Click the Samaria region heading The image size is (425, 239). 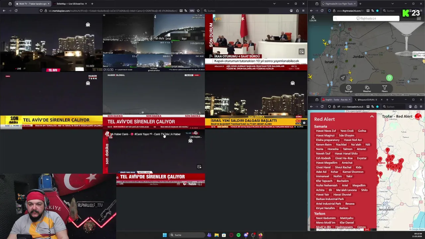(320, 126)
